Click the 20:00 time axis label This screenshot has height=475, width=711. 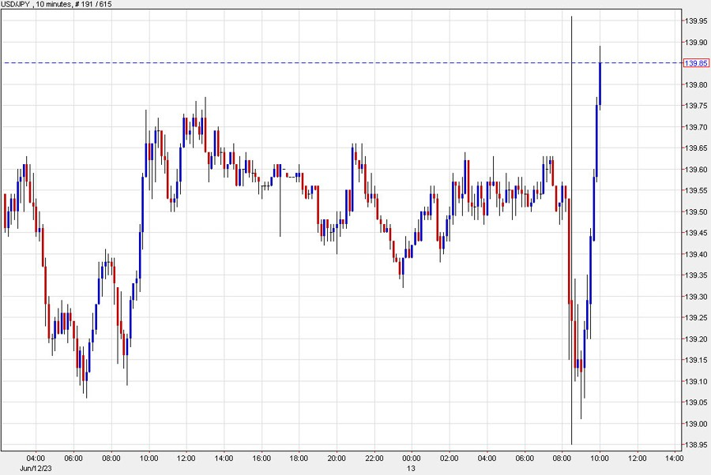click(x=337, y=458)
